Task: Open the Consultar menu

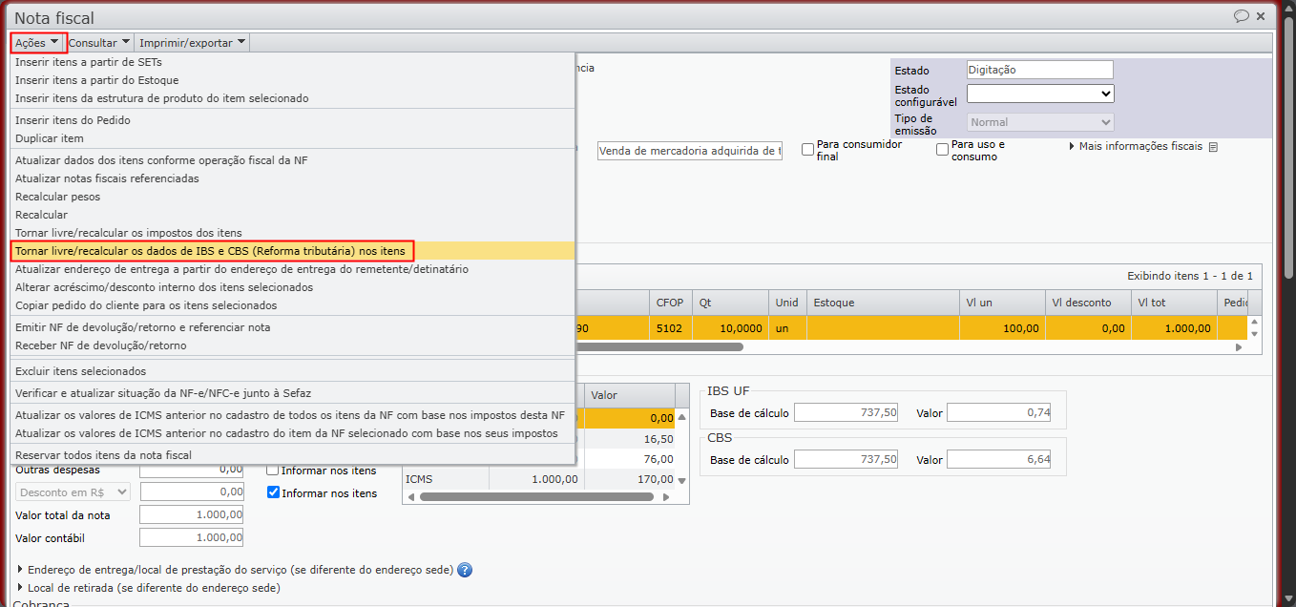Action: coord(99,42)
